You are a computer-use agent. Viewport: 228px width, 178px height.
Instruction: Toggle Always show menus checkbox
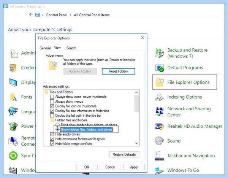coord(52,101)
